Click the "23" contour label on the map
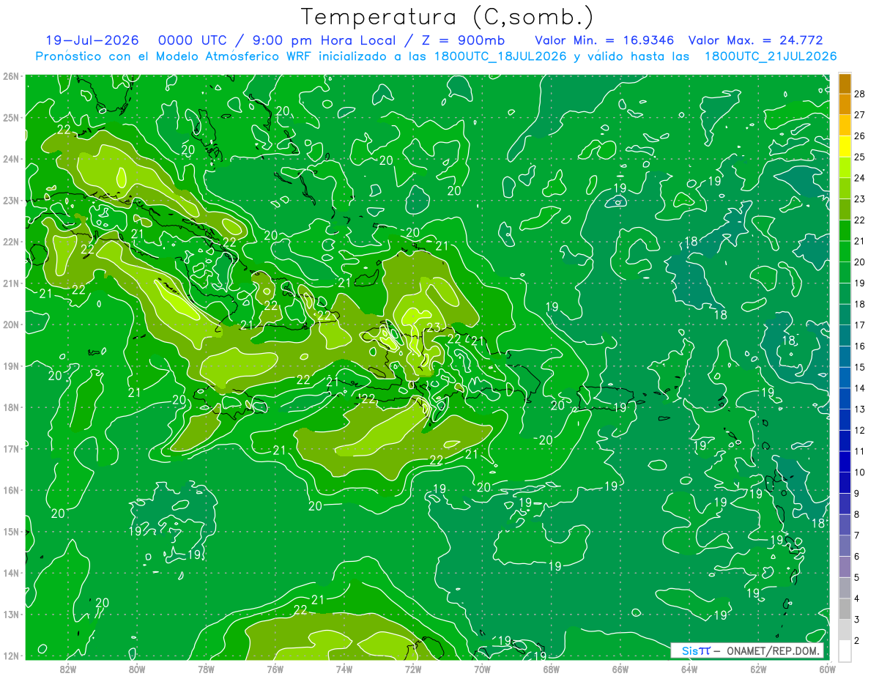 433,327
